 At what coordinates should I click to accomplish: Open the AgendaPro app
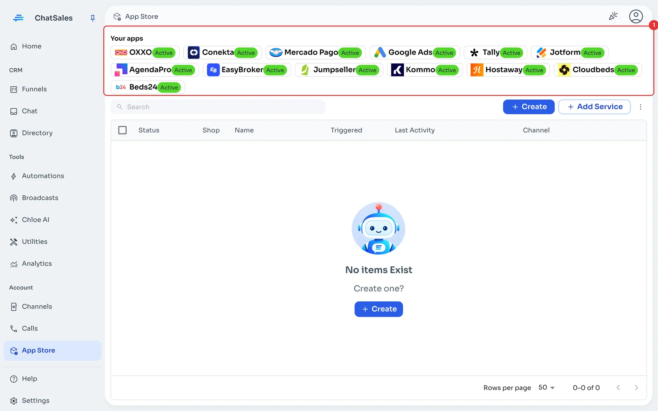coord(155,70)
